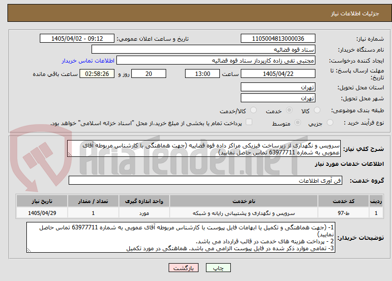This screenshot has width=392, height=281.
Task: Click the کد خدمت column header
Action: (344, 201)
